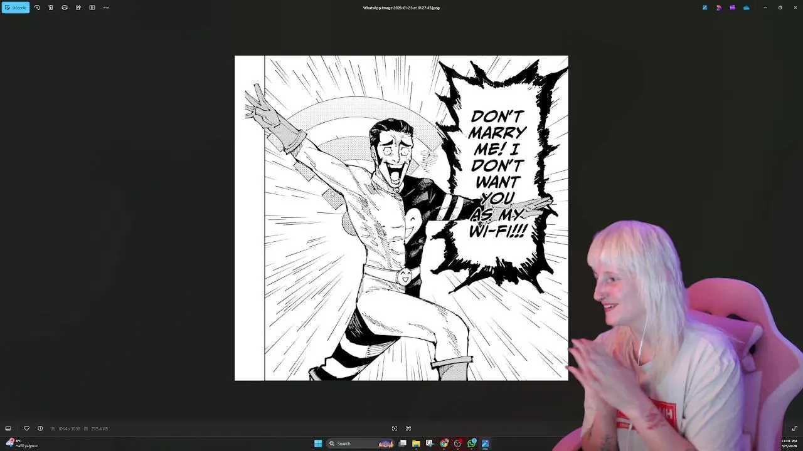Screen dimensions: 803x451
Task: Click the Düzenle (Edit) button
Action: click(x=16, y=8)
